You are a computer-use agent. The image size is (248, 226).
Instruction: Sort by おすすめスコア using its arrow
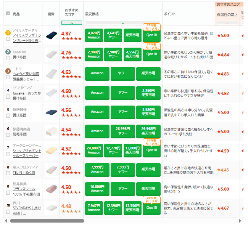(72, 23)
